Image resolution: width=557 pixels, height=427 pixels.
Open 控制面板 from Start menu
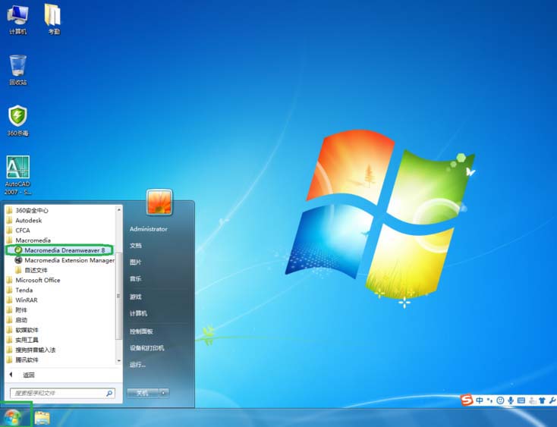click(141, 331)
